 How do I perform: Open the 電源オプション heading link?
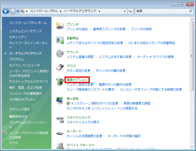(x=77, y=80)
